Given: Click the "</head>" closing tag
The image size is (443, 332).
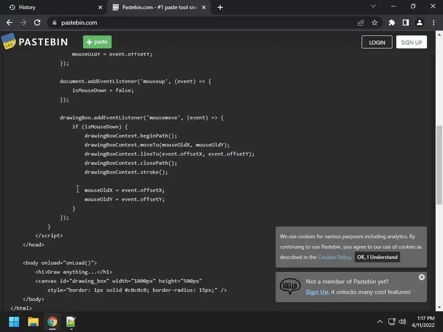Looking at the screenshot, I should tap(33, 245).
